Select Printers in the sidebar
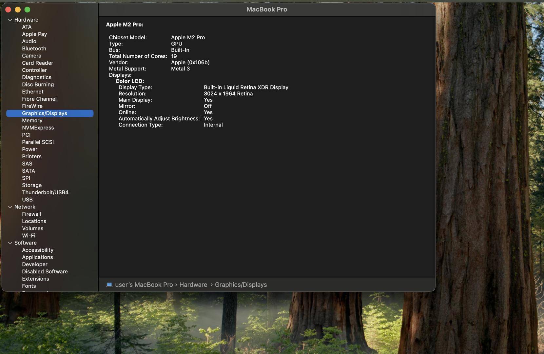The width and height of the screenshot is (544, 354). pos(32,157)
